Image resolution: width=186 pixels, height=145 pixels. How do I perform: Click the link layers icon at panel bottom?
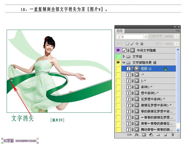tap(129, 135)
